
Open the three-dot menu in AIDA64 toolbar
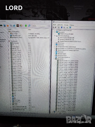pos(49,26)
